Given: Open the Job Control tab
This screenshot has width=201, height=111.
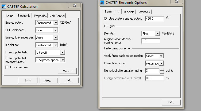Looking at the screenshot, I should tap(57, 16).
